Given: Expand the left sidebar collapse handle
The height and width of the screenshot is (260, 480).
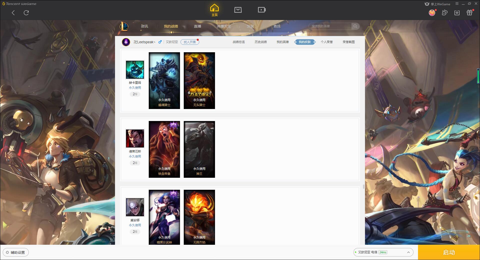Looking at the screenshot, I should click(1, 139).
